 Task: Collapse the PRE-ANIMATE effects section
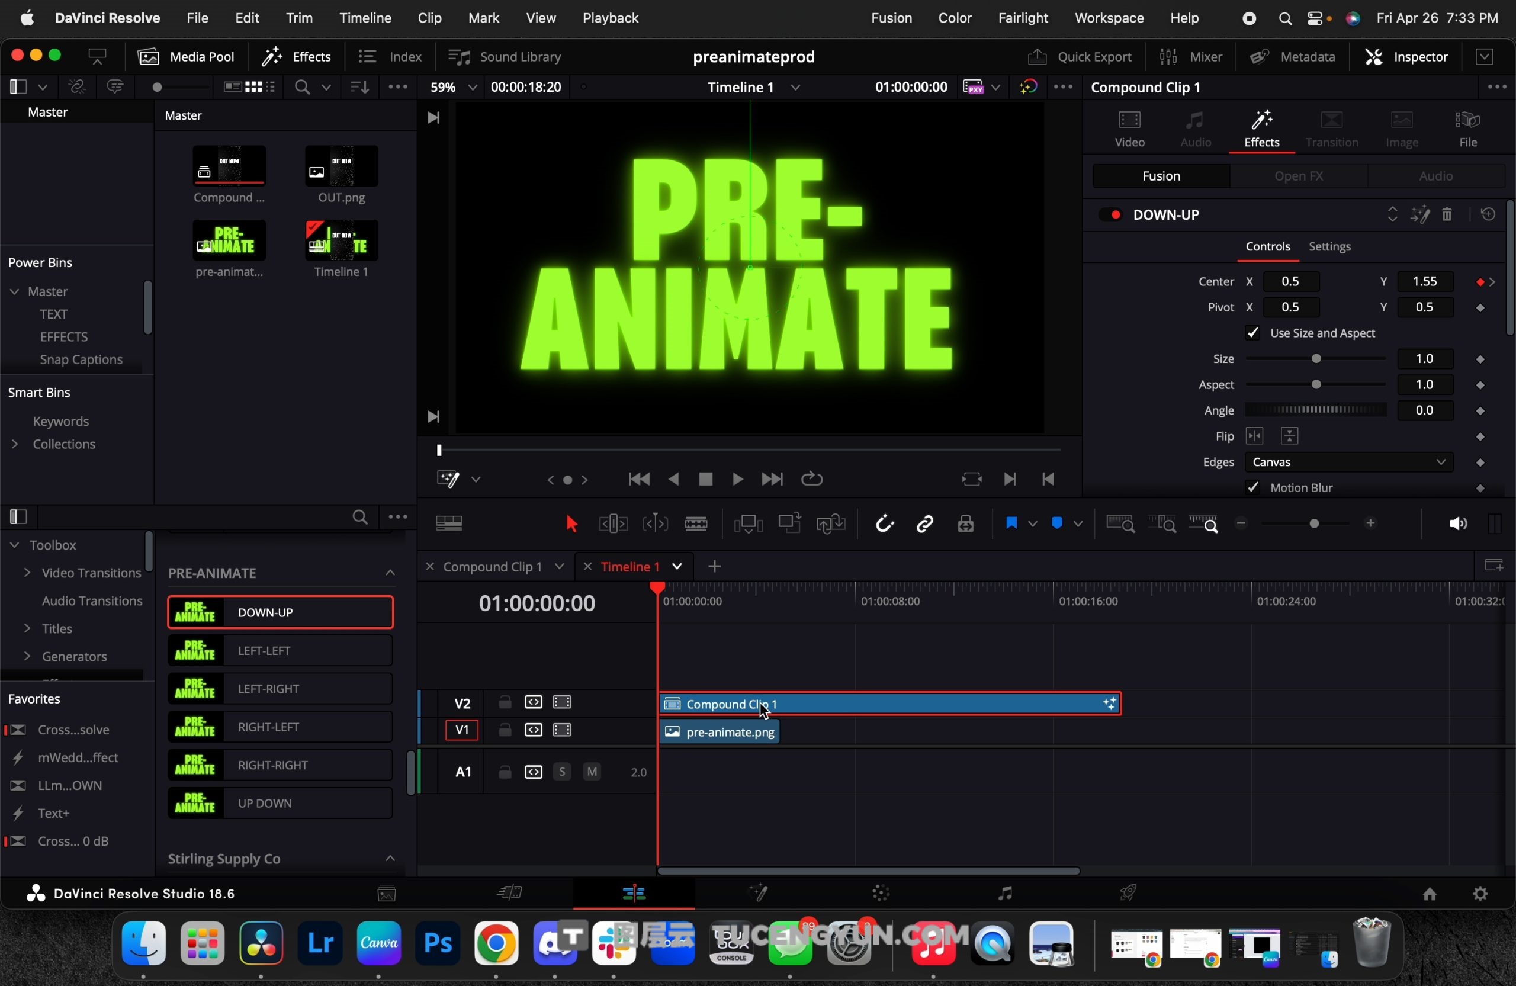pyautogui.click(x=390, y=573)
